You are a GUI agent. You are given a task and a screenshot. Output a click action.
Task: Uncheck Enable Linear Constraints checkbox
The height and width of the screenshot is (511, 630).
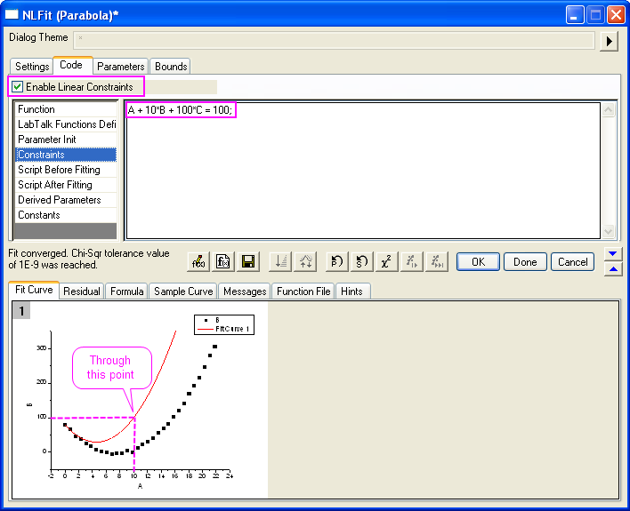coord(18,87)
